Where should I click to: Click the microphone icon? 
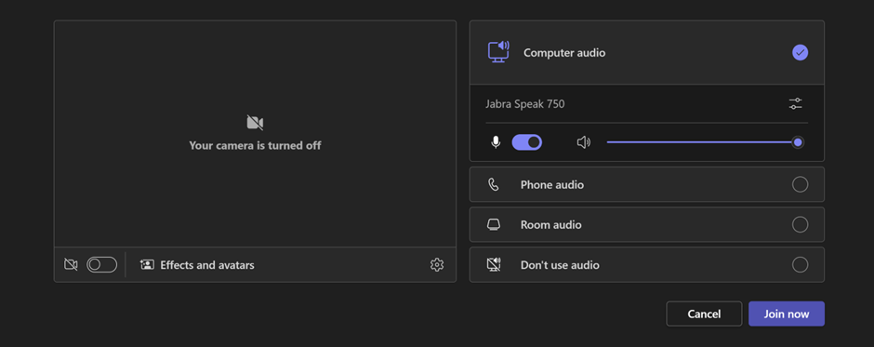pyautogui.click(x=496, y=142)
